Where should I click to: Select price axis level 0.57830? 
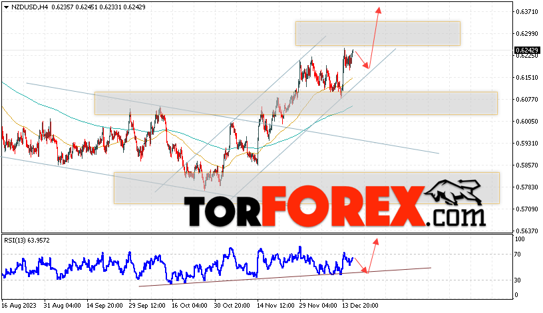tap(527, 187)
